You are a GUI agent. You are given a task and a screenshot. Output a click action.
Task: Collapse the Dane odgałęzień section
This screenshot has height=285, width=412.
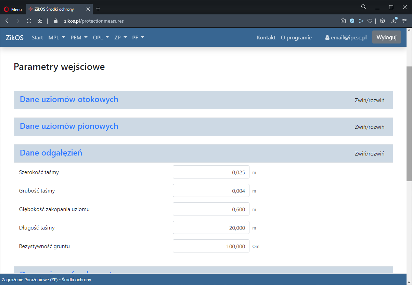click(369, 154)
